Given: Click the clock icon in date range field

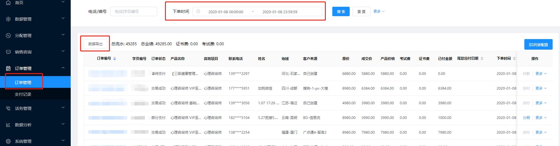Looking at the screenshot, I should 198,11.
